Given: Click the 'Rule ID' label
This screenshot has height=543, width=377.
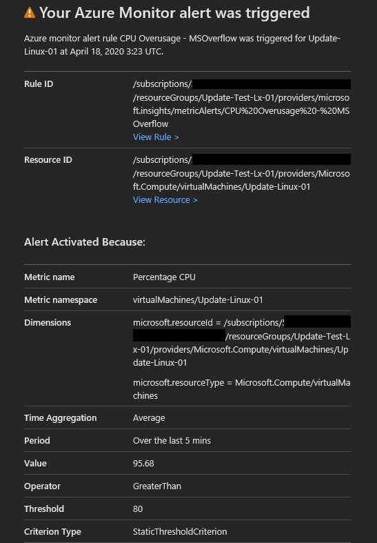Looking at the screenshot, I should pos(39,83).
